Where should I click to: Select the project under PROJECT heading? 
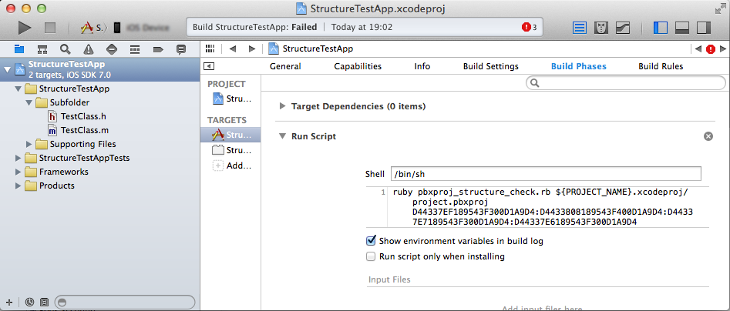click(231, 99)
